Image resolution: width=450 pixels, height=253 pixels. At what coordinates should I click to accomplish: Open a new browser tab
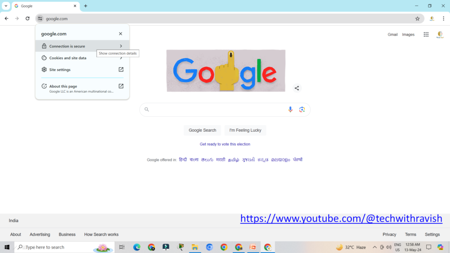coord(86,6)
